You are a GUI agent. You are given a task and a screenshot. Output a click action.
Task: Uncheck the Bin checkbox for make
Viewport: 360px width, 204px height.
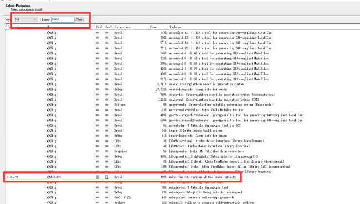(97, 177)
